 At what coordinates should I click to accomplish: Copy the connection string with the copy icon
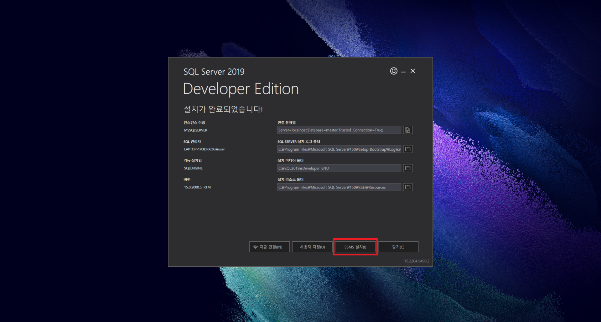408,130
